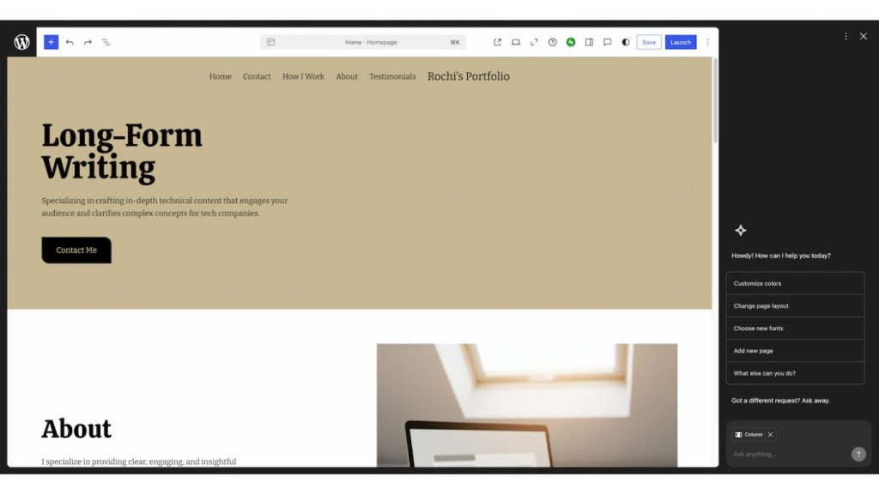Open the editor options three-dot menu
This screenshot has height=494, width=879.
[x=706, y=41]
